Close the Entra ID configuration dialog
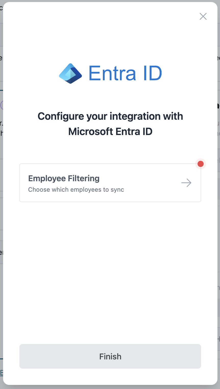Image resolution: width=220 pixels, height=389 pixels. click(203, 17)
